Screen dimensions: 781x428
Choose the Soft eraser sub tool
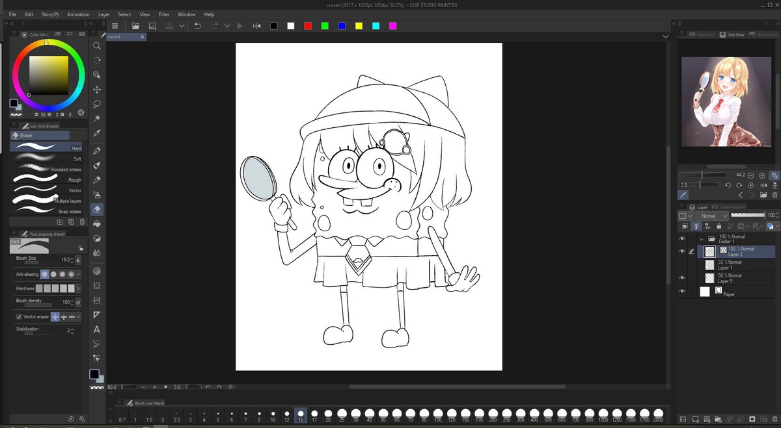(x=46, y=158)
